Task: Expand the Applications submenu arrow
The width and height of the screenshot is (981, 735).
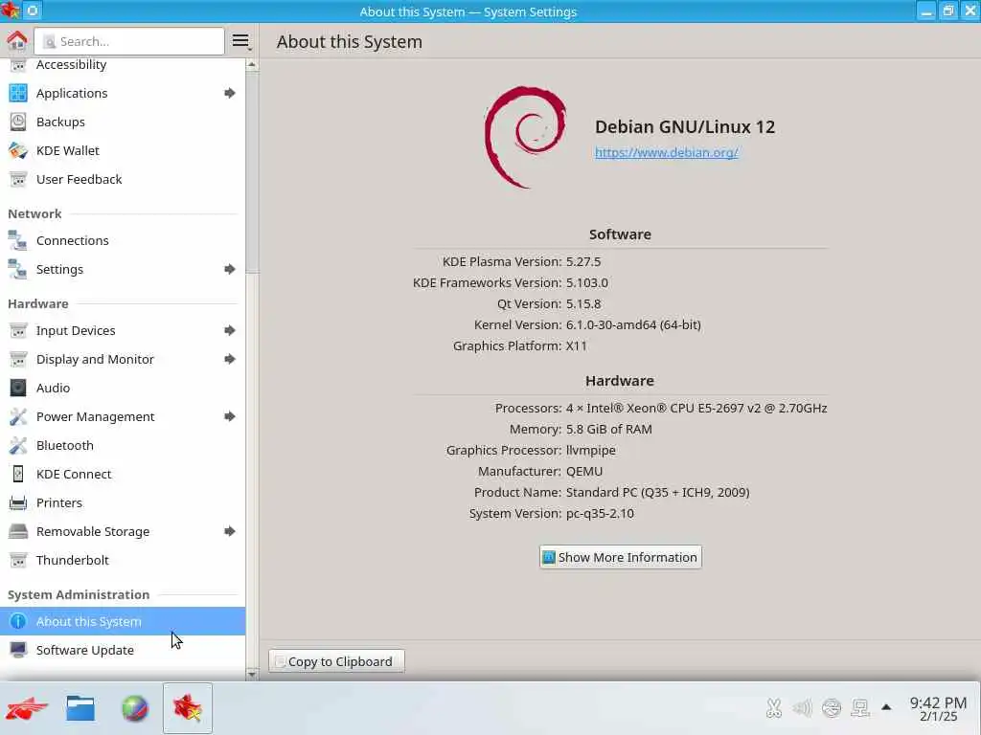Action: point(230,93)
